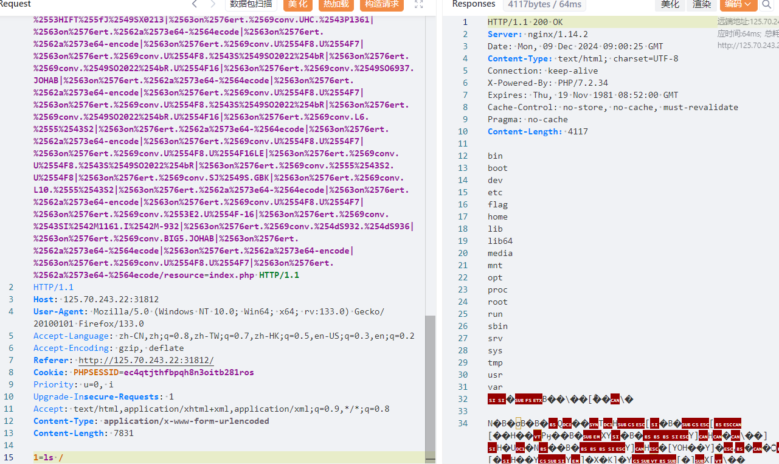779x464 pixels.
Task: Click the Responses panel's 美化 button
Action: [x=670, y=4]
